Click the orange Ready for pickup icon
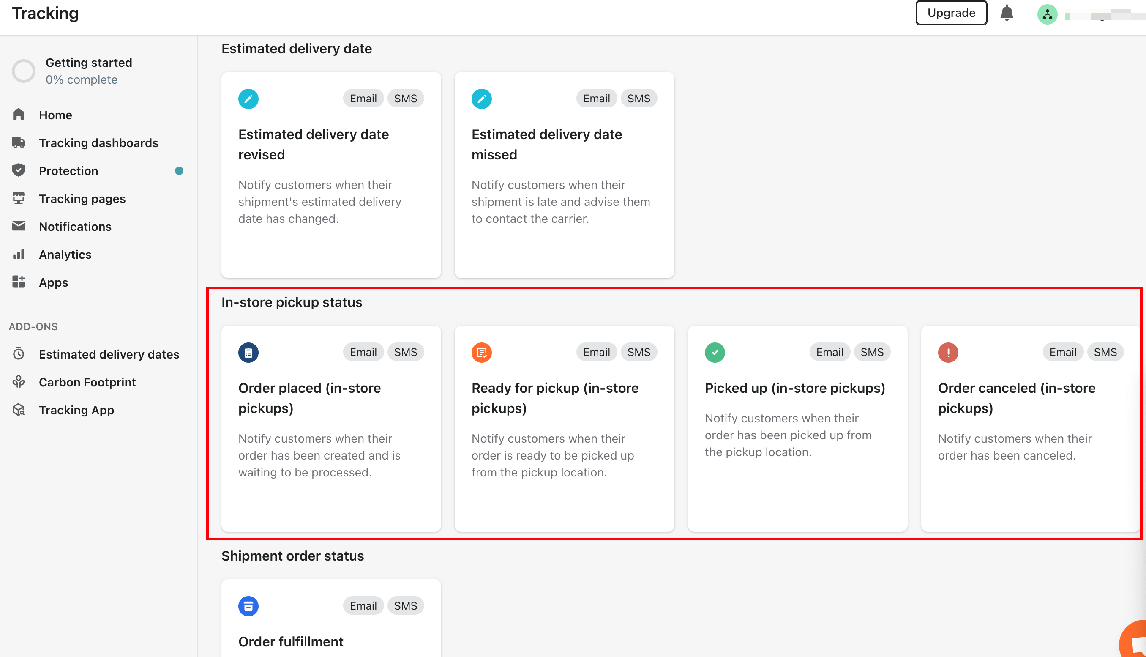Image resolution: width=1146 pixels, height=657 pixels. coord(481,352)
